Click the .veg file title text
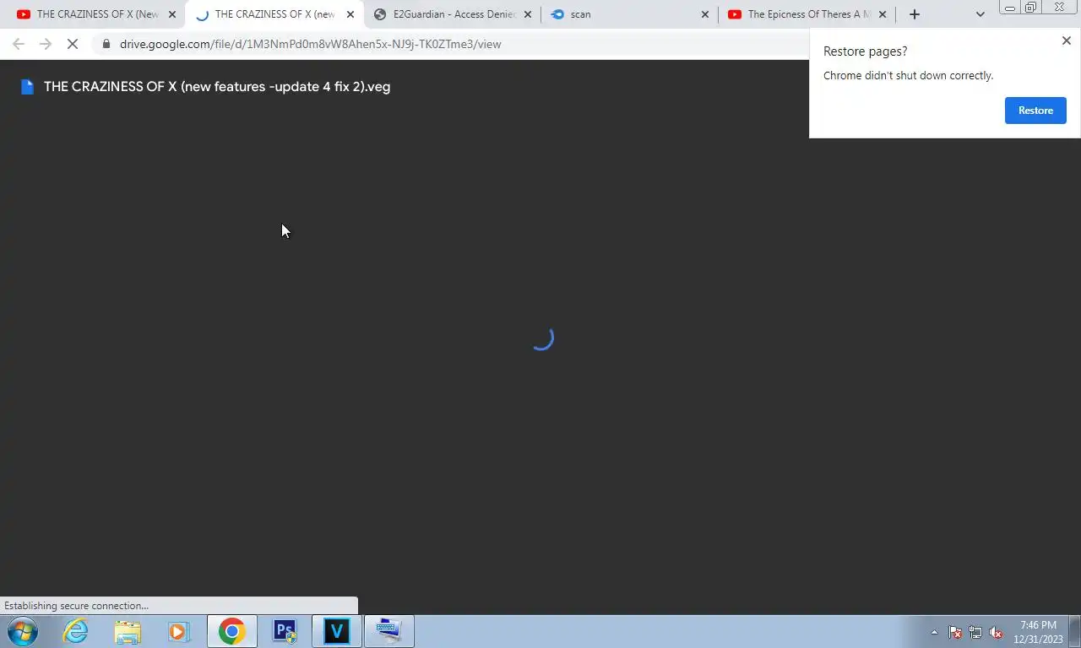This screenshot has height=648, width=1081. tap(217, 87)
